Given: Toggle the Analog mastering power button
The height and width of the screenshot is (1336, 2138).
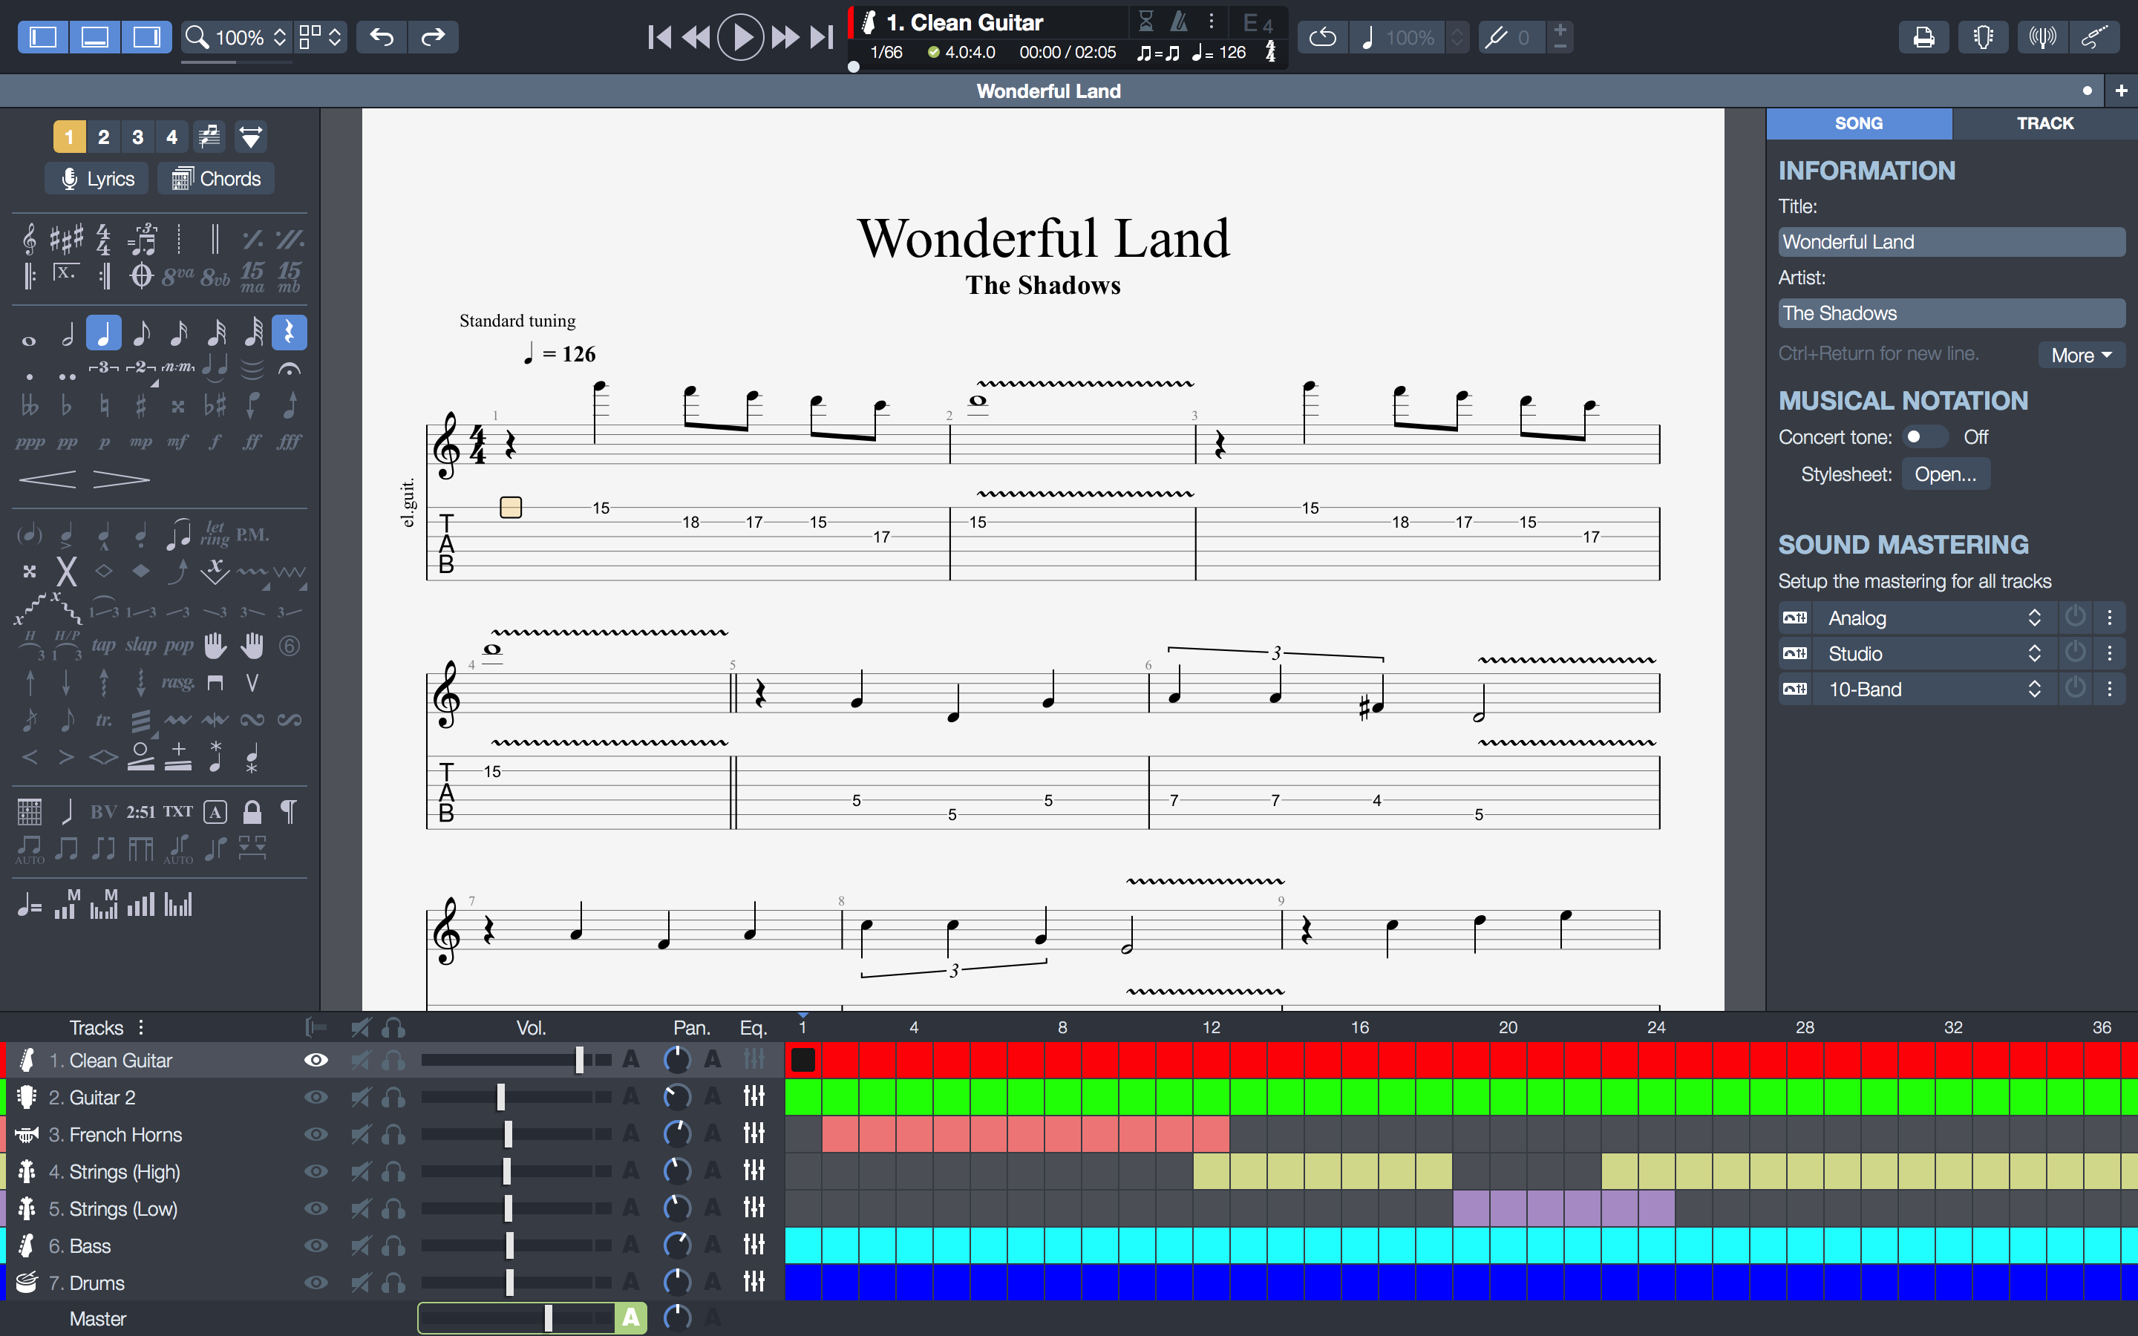Looking at the screenshot, I should pyautogui.click(x=2074, y=617).
